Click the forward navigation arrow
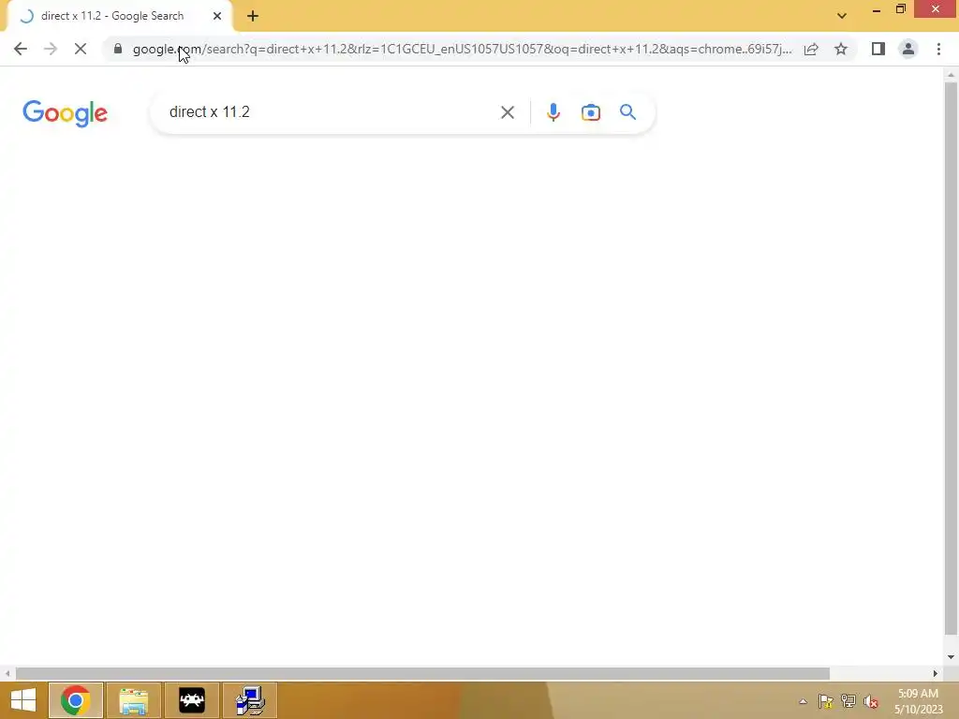Viewport: 959px width, 719px height. pos(51,49)
